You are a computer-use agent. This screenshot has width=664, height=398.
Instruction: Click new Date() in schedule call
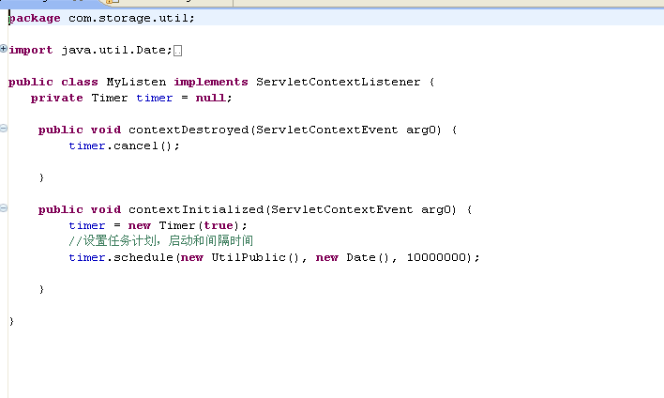click(353, 257)
